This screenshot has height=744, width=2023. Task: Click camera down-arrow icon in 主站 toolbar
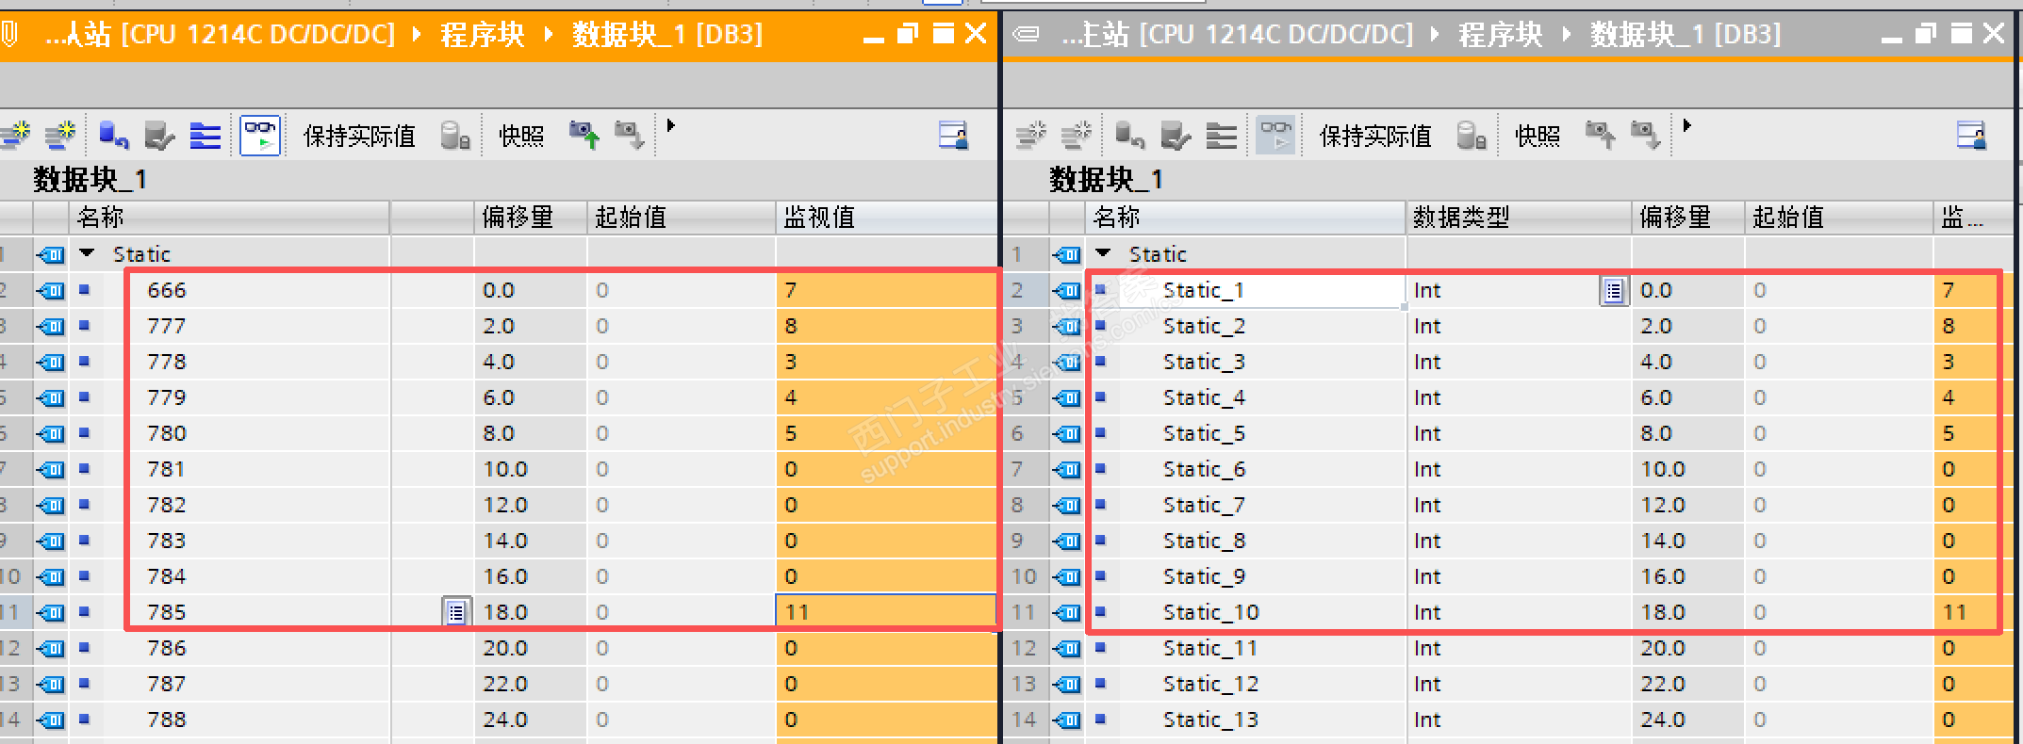coord(1645,136)
